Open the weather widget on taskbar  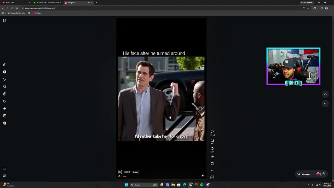pos(8,185)
